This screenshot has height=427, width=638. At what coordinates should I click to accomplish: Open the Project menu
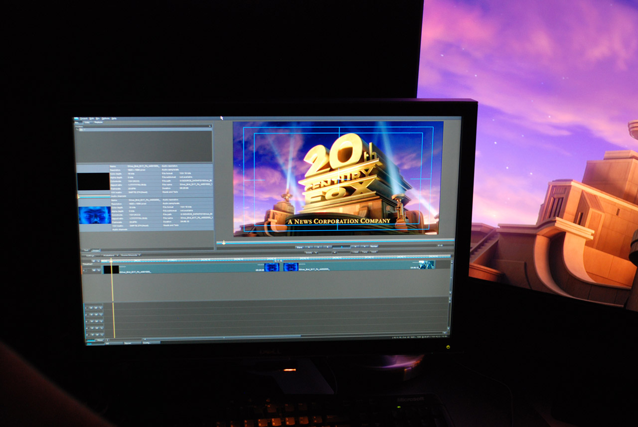[x=84, y=119]
